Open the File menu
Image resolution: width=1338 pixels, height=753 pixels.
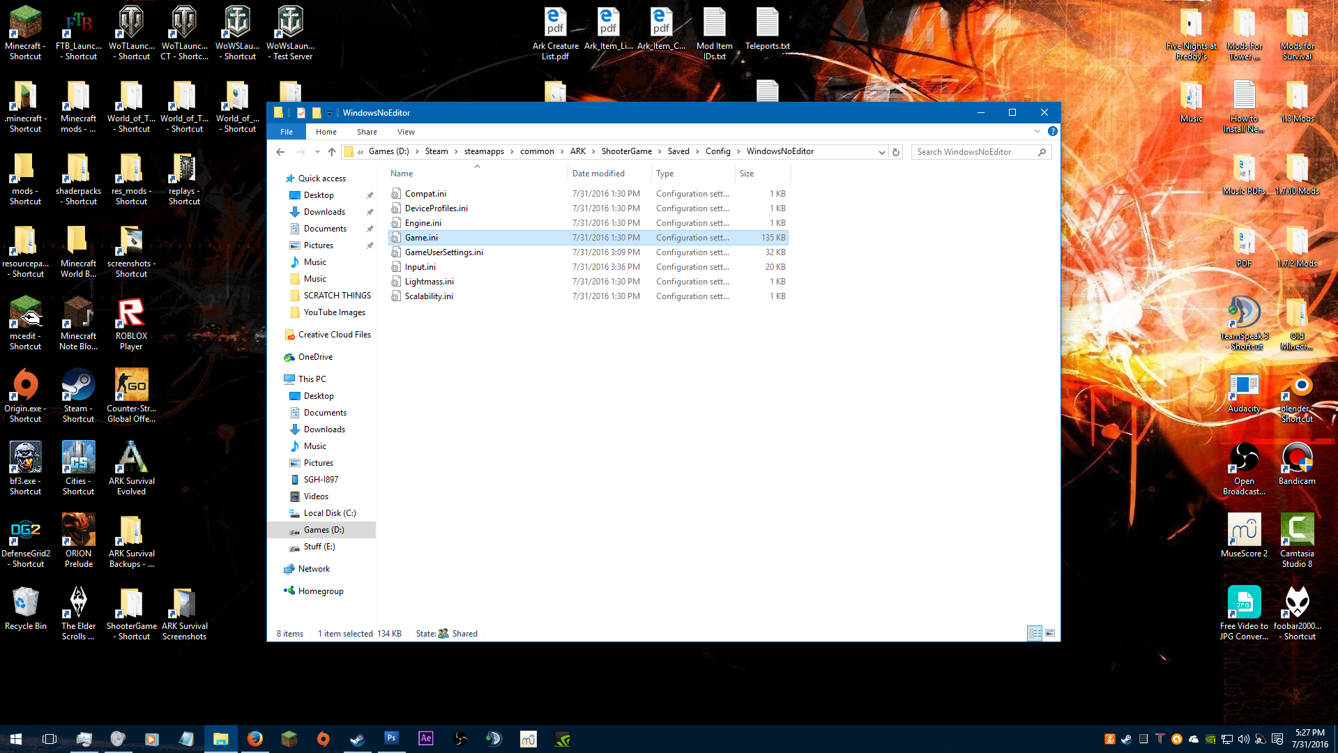click(x=287, y=132)
